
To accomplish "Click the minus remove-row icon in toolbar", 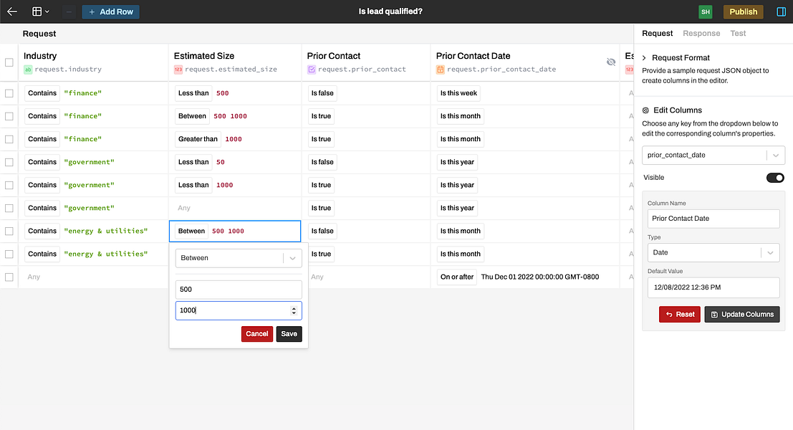I will click(x=69, y=11).
